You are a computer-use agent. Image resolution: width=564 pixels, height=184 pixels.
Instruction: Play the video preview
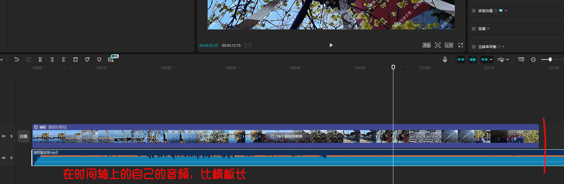coord(331,45)
